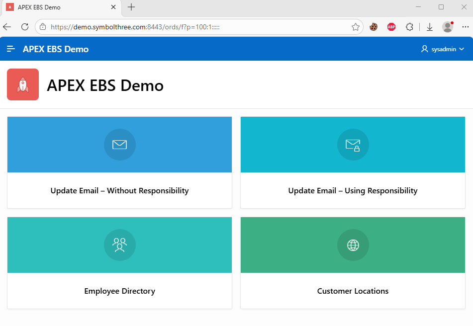Click the locked envelope icon on the Using Responsibility card
The image size is (473, 326).
point(353,145)
